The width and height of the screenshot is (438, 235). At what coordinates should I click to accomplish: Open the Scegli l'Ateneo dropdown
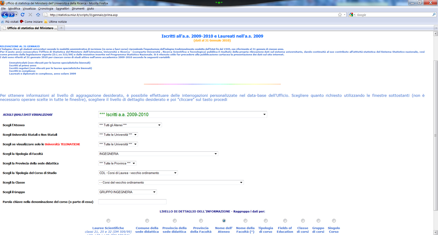pos(130,125)
